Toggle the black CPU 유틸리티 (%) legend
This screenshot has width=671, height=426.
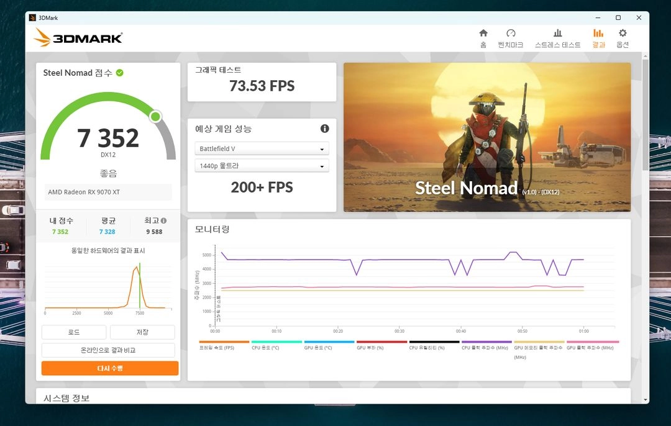point(434,345)
